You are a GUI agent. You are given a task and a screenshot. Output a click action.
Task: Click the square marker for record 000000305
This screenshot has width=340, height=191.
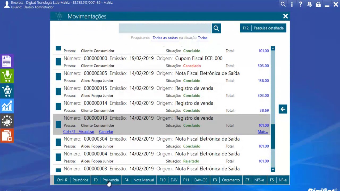[58, 77]
